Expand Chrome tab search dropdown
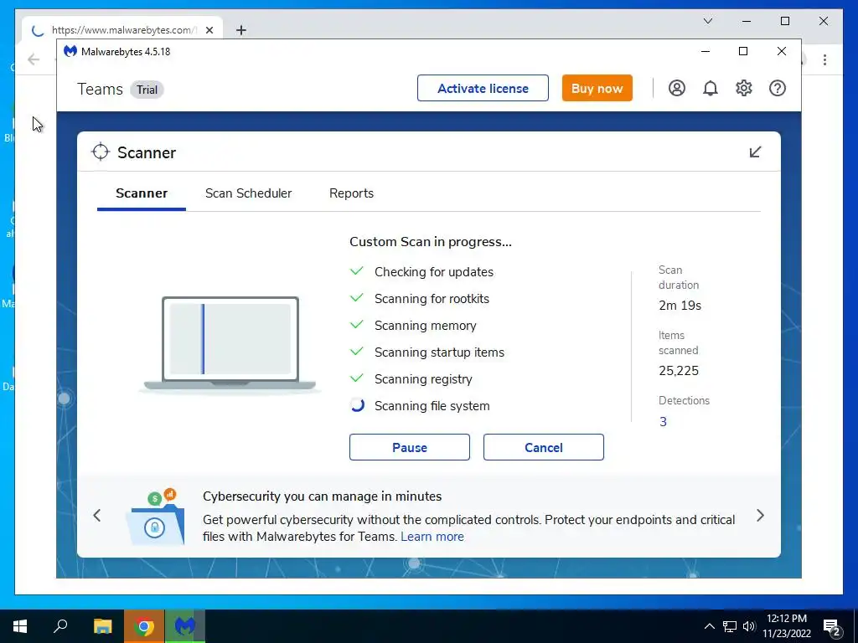This screenshot has height=643, width=858. [x=707, y=21]
